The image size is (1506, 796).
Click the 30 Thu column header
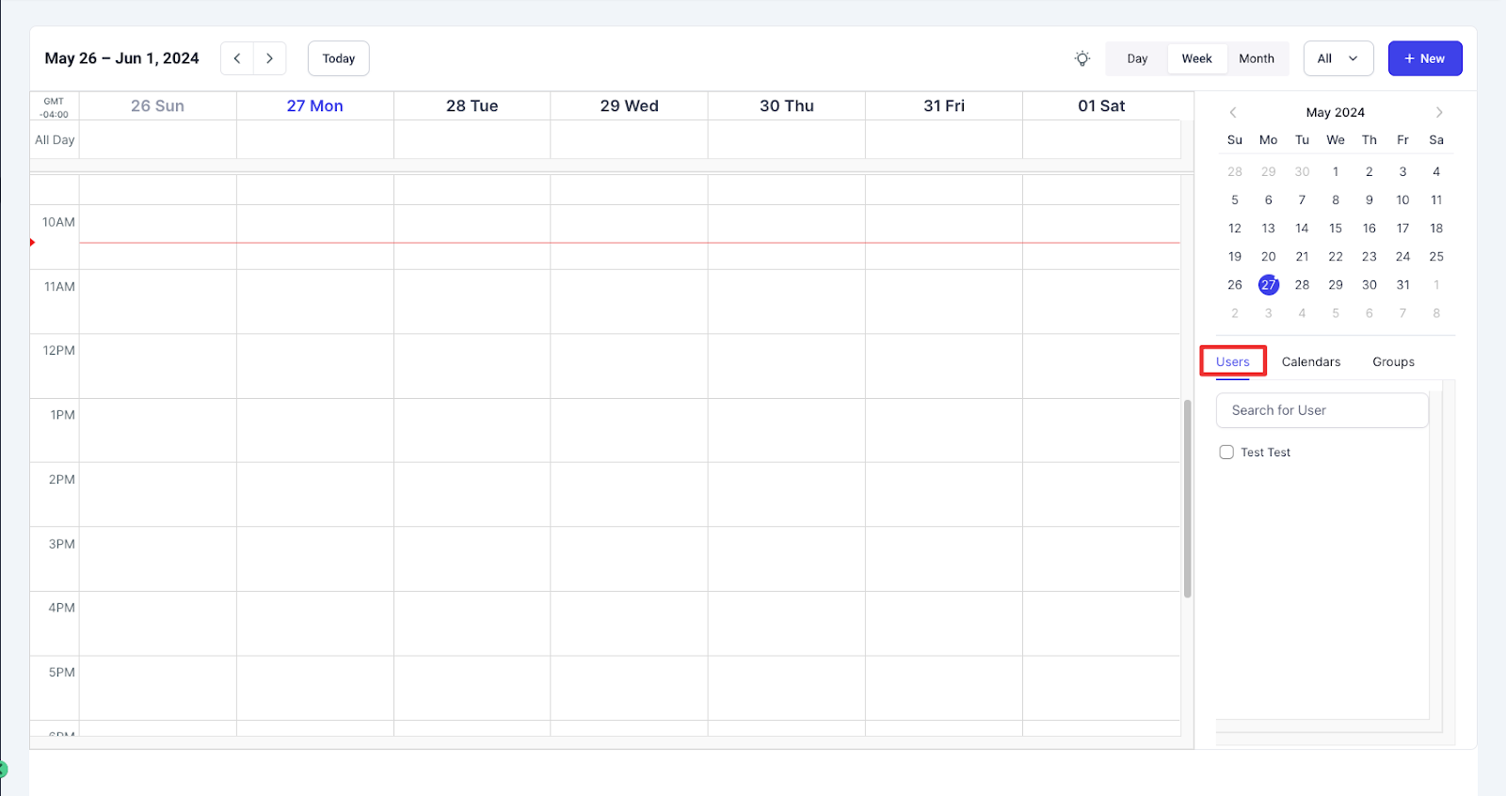click(787, 105)
